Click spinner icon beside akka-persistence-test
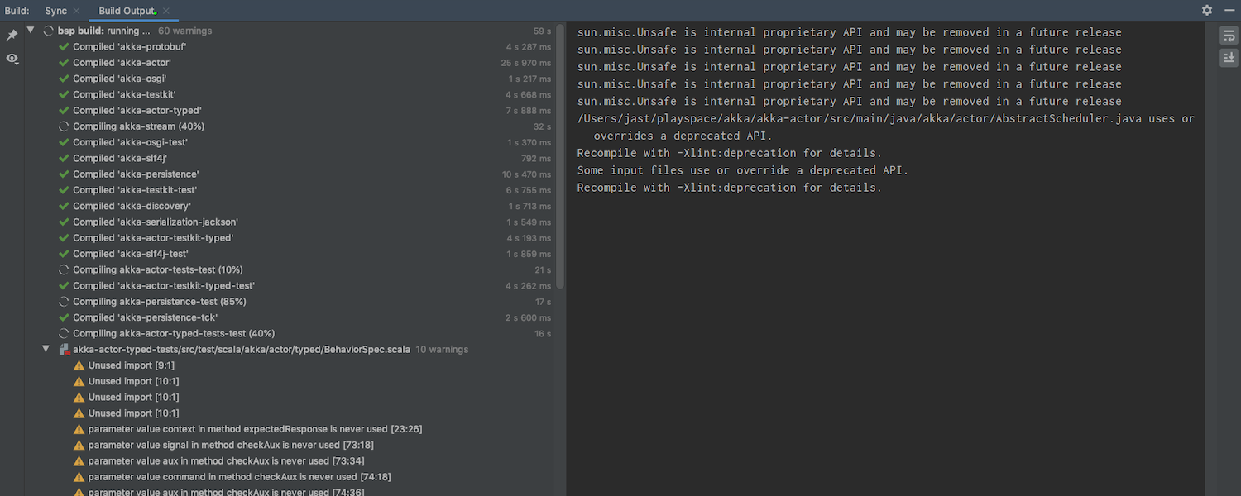1241x496 pixels. 64,301
